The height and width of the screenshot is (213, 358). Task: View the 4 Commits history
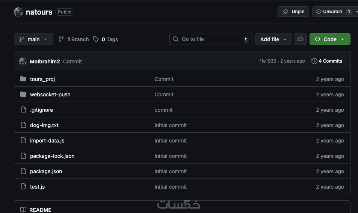point(327,61)
